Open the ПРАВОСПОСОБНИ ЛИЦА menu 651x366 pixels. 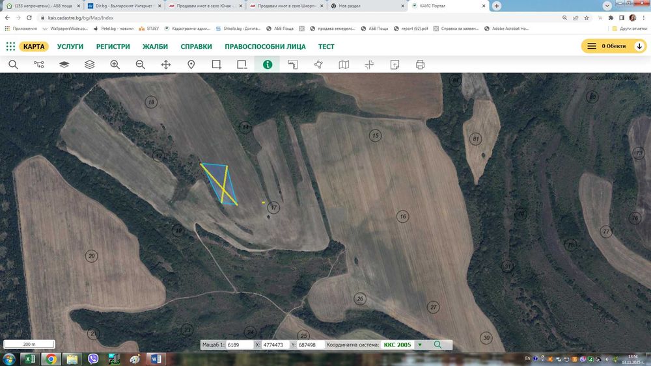click(x=266, y=46)
